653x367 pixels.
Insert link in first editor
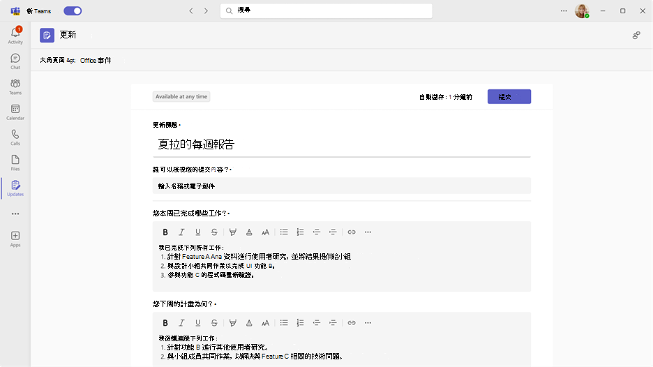(352, 232)
